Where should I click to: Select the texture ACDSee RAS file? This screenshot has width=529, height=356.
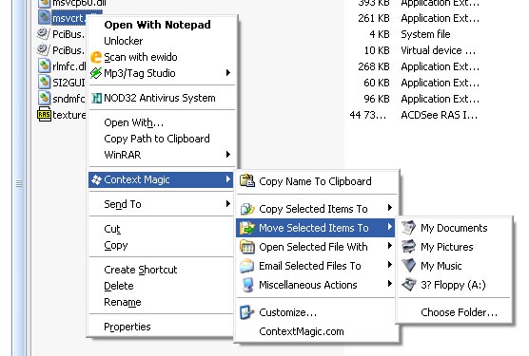(x=62, y=115)
